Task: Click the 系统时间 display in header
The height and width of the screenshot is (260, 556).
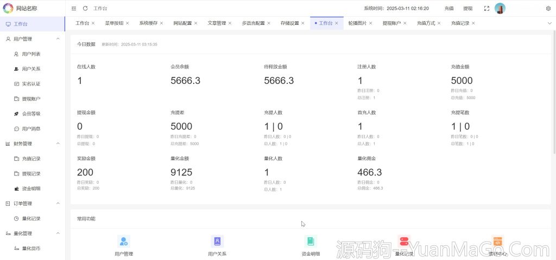Action: click(x=396, y=9)
